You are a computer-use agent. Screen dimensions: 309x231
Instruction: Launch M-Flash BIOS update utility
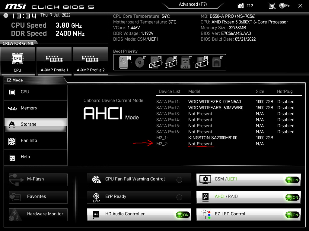[38, 180]
